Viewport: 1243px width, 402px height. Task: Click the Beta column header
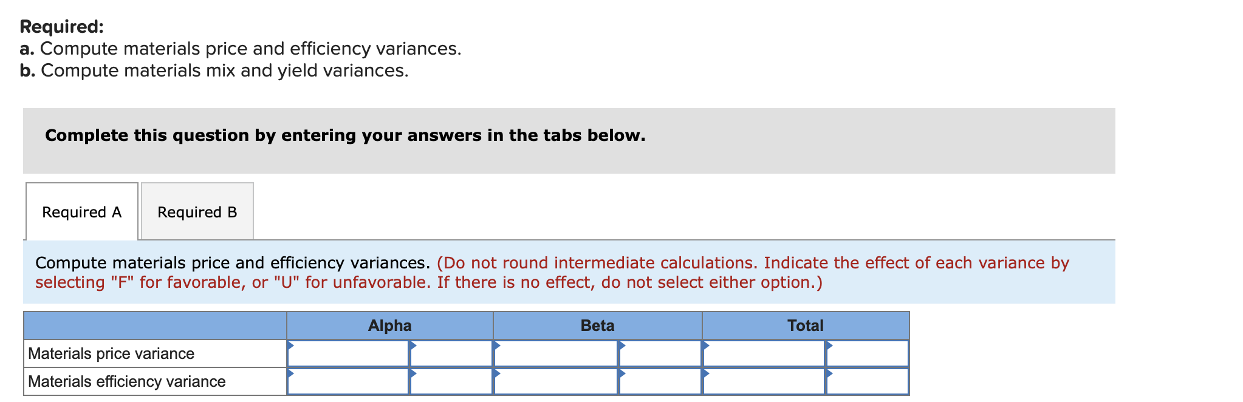click(x=597, y=325)
